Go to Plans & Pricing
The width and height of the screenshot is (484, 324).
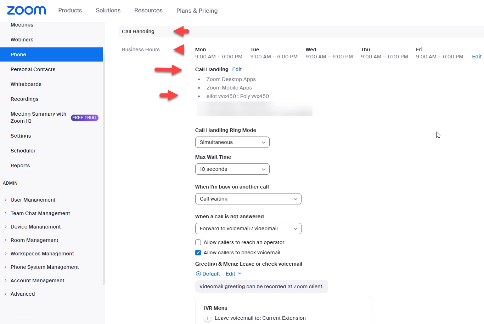pos(197,11)
